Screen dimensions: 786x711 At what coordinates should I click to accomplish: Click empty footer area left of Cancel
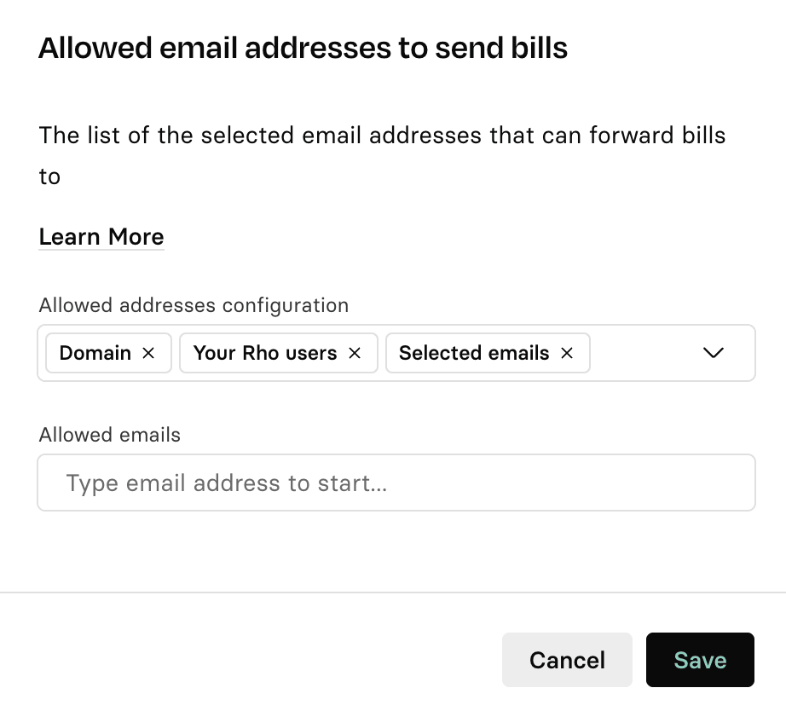coord(256,660)
